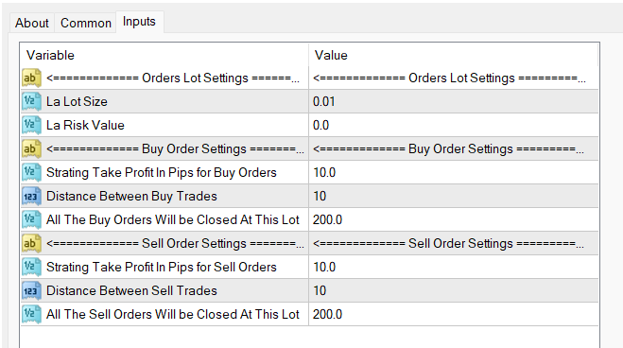Select the Distance Between Sell Trades value cell
Image resolution: width=623 pixels, height=348 pixels.
pos(454,290)
